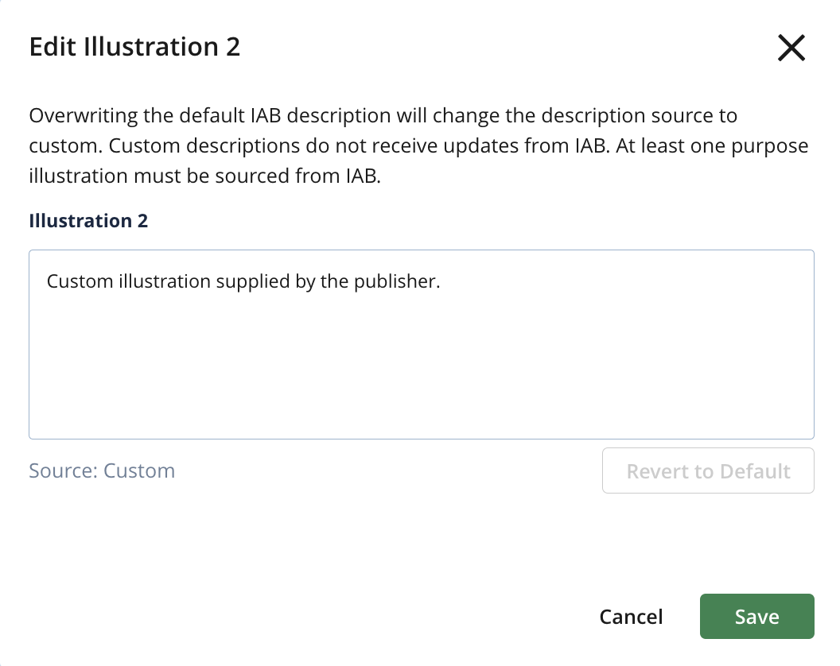Click the Edit Illustration 2 dialog title

[134, 47]
